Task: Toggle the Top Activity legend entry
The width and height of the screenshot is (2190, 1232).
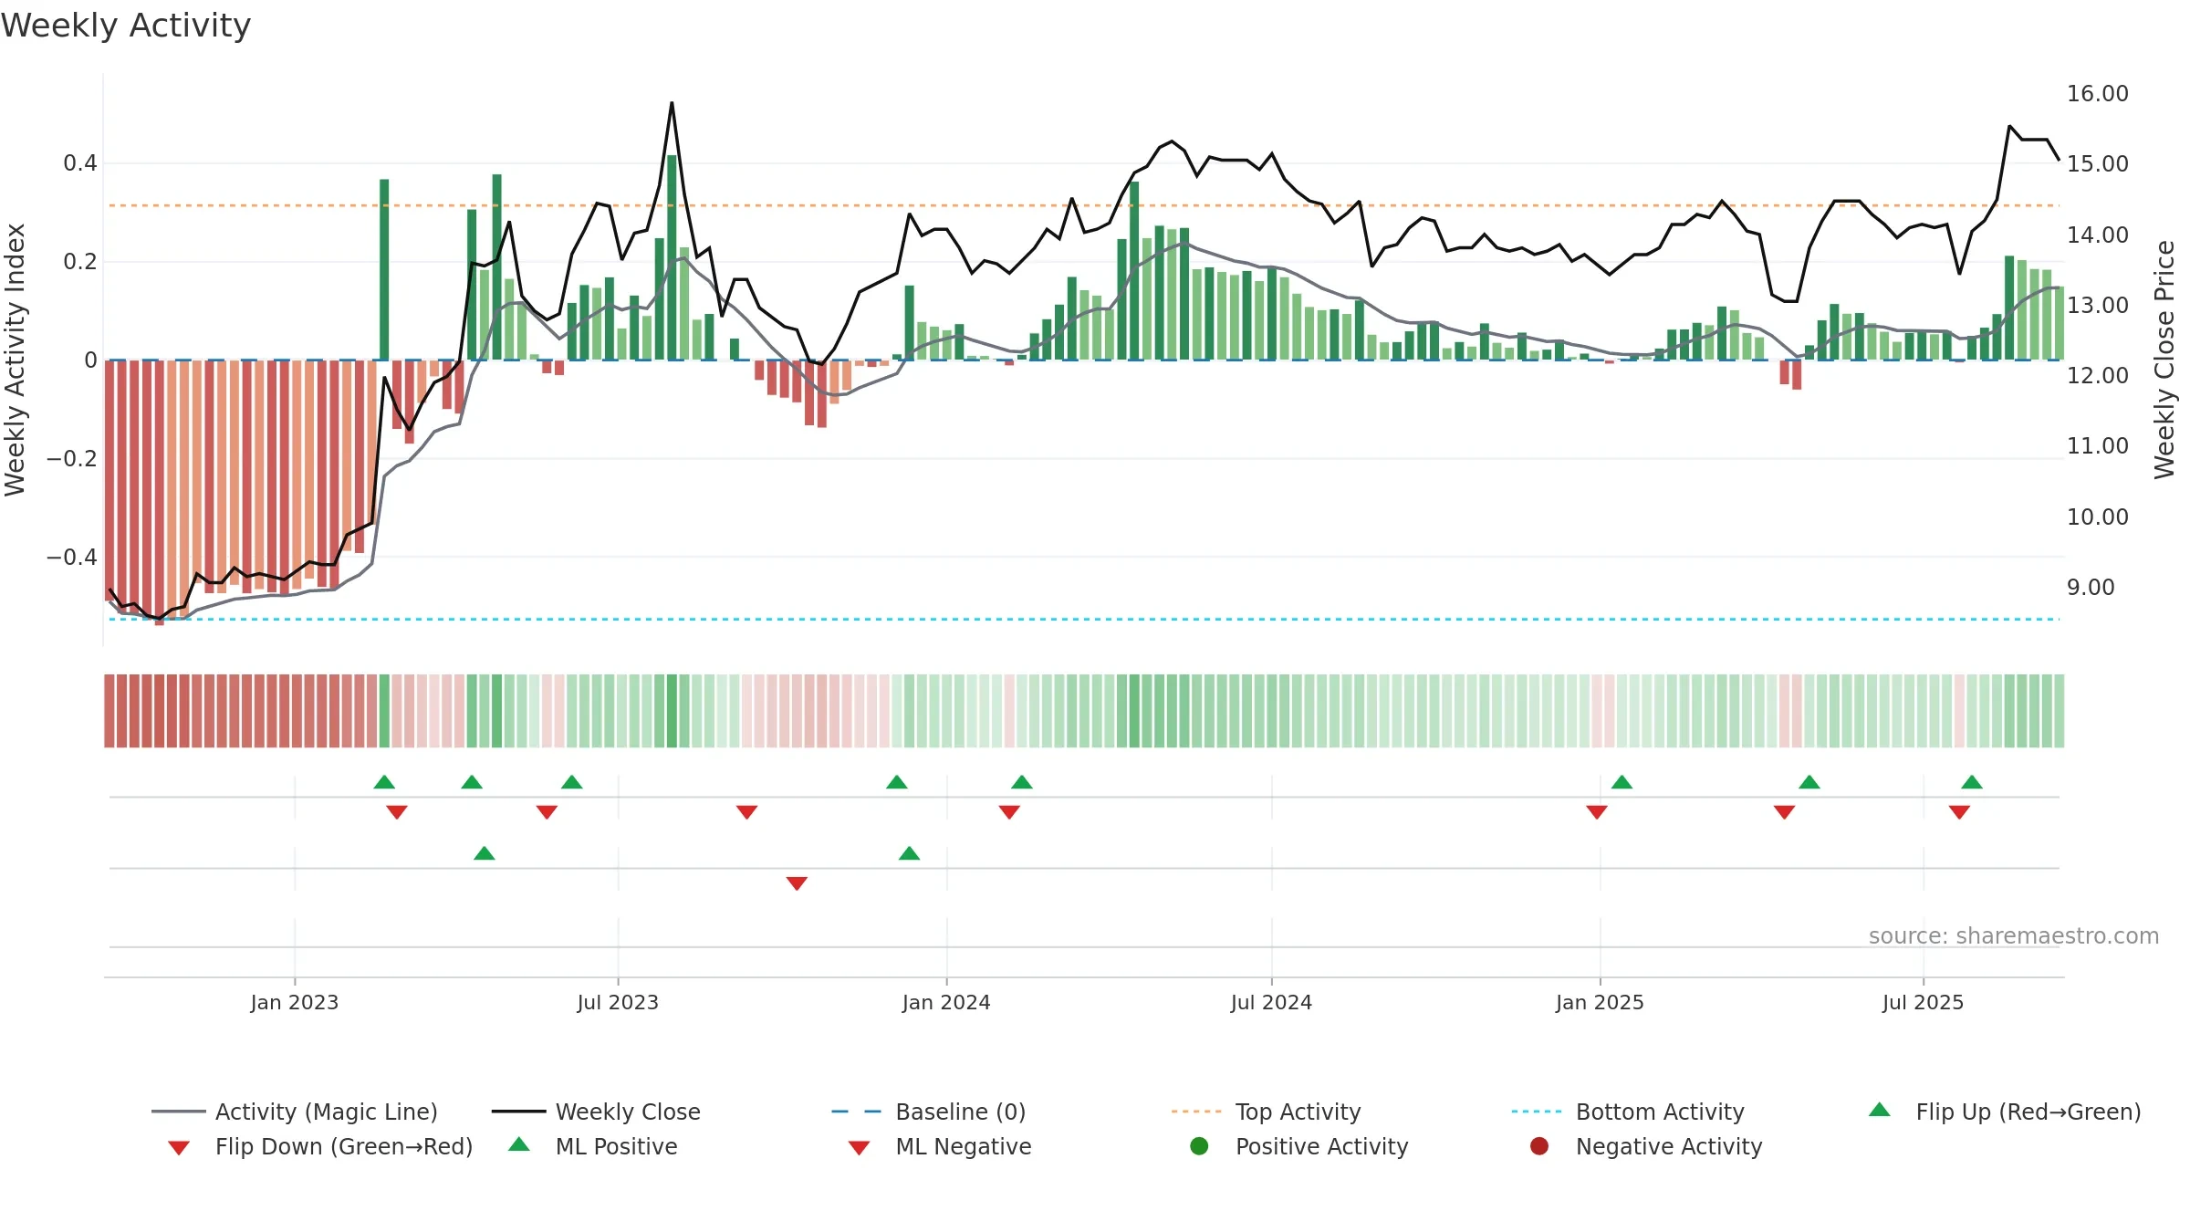Action: 1266,1112
